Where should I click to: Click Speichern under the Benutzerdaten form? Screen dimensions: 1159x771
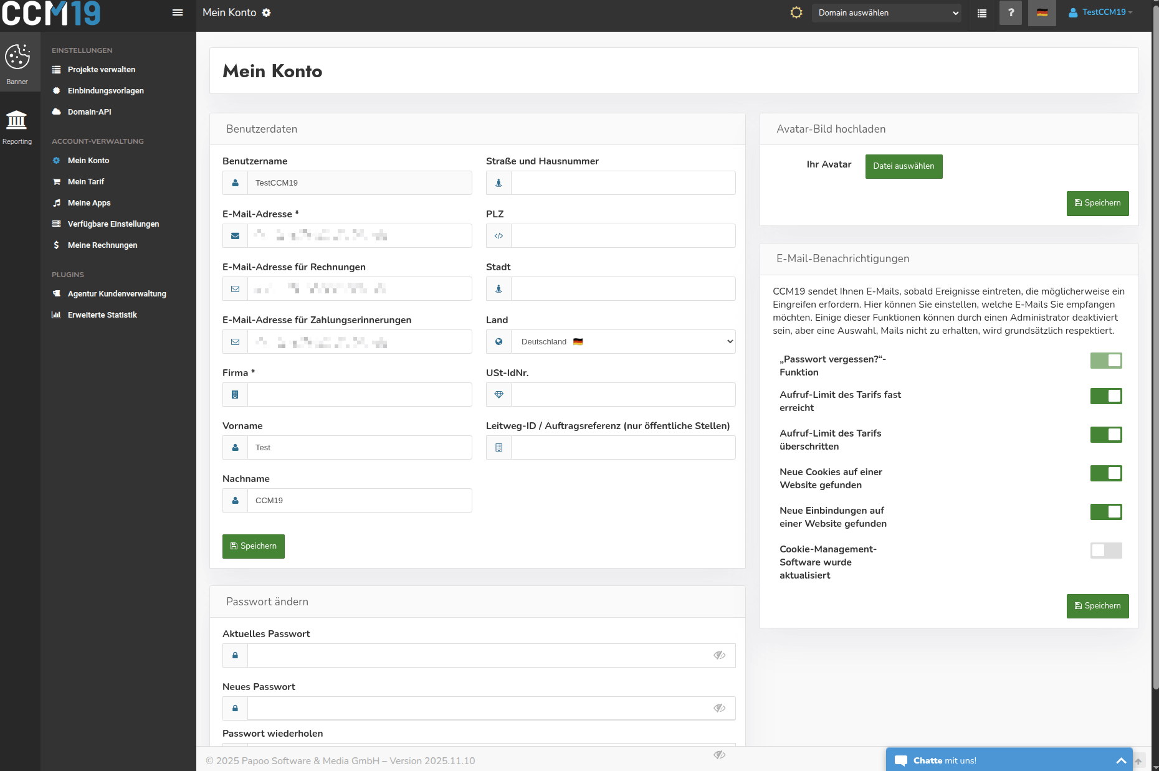pos(254,546)
